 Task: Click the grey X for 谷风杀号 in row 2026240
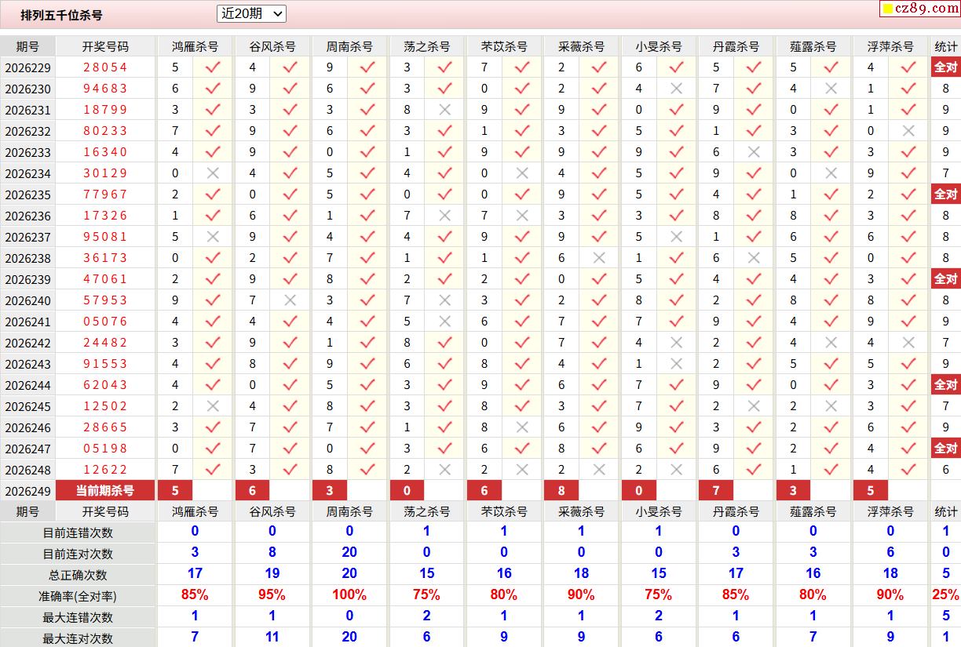point(290,300)
